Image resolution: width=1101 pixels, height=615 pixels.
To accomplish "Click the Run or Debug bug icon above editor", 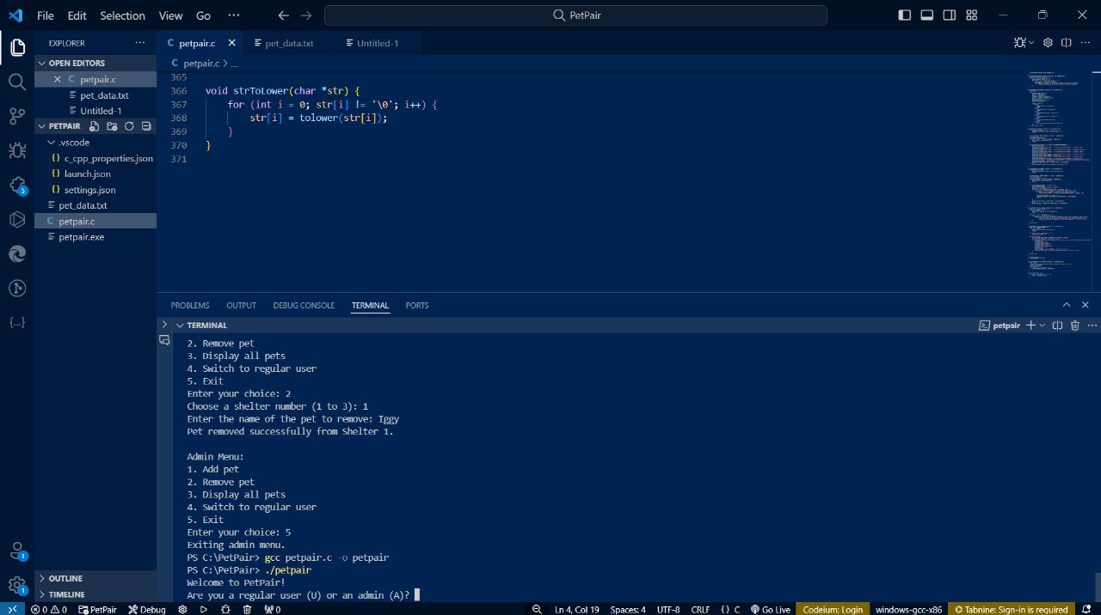I will (1020, 42).
